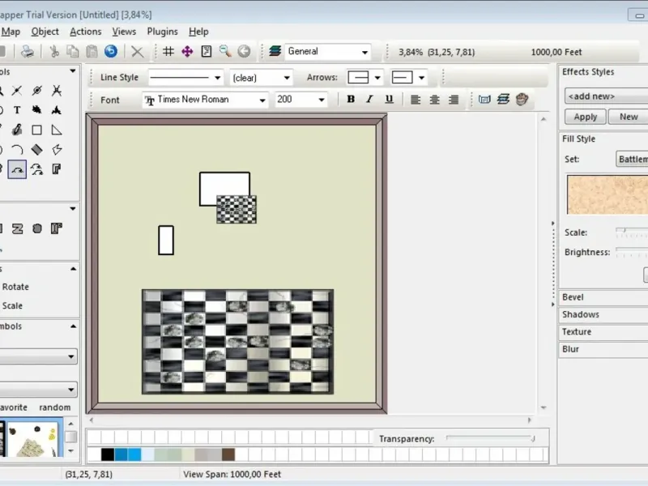Click the symbol thumbnail in the symbols list
This screenshot has width=648, height=486.
[x=32, y=439]
